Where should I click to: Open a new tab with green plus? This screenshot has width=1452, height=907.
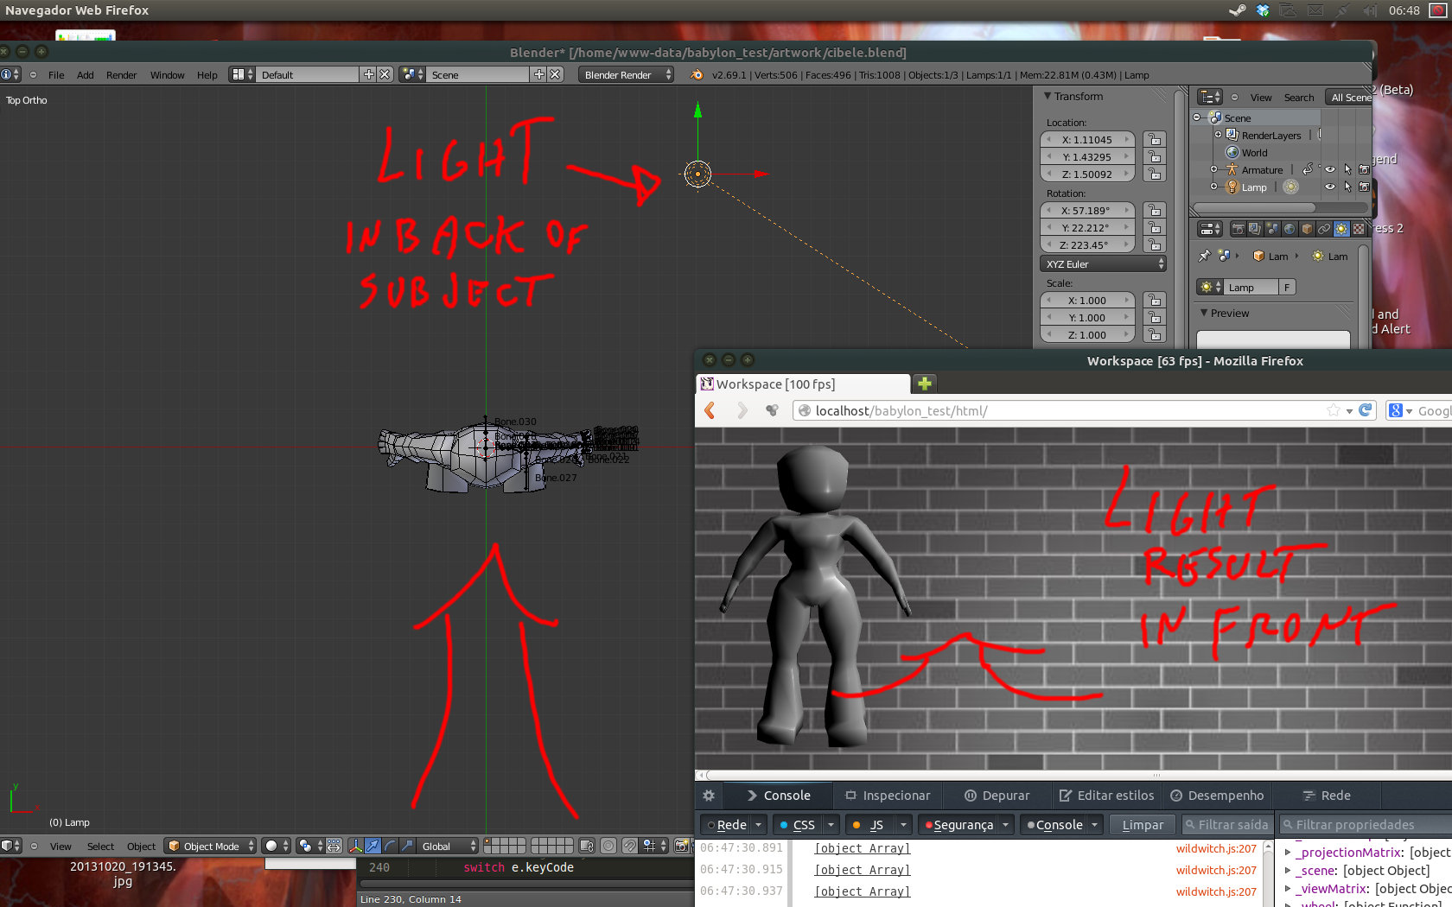925,384
